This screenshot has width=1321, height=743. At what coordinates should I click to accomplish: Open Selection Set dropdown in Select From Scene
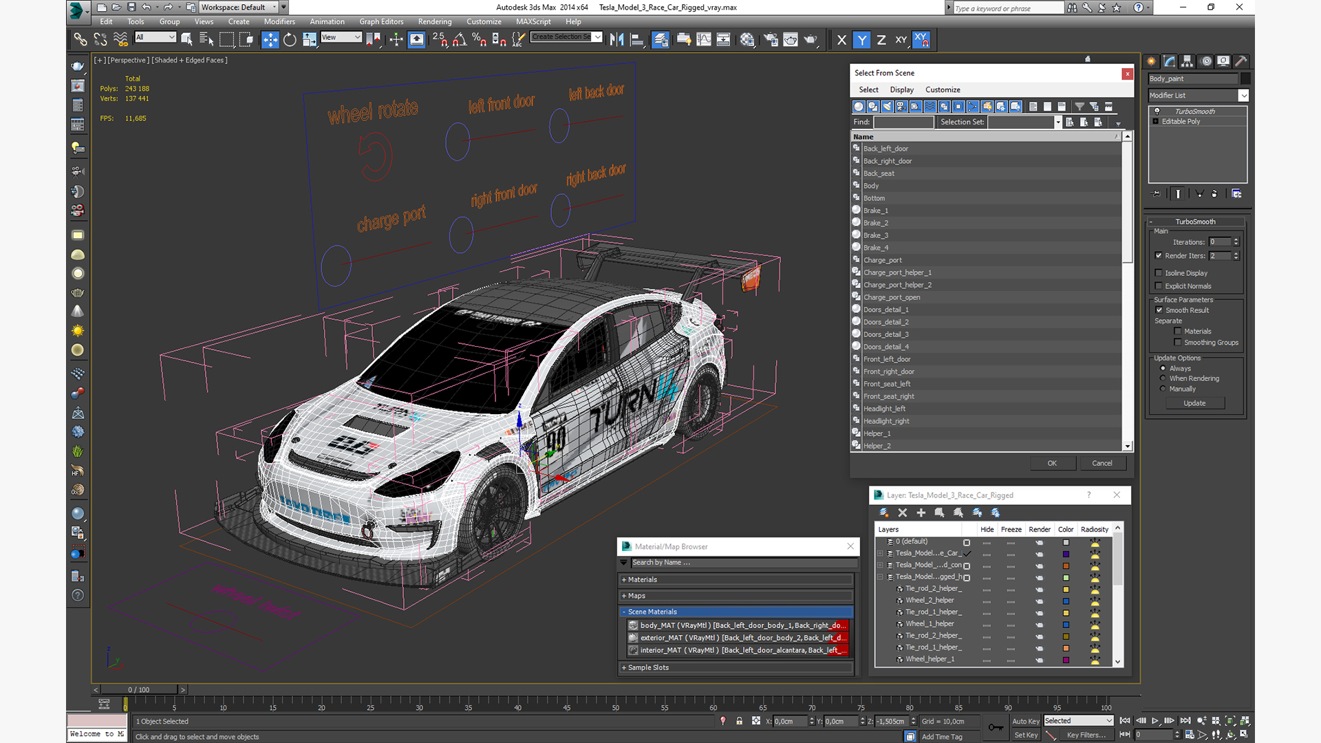(1057, 122)
